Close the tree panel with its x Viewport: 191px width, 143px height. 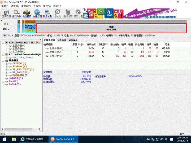click(x=40, y=39)
